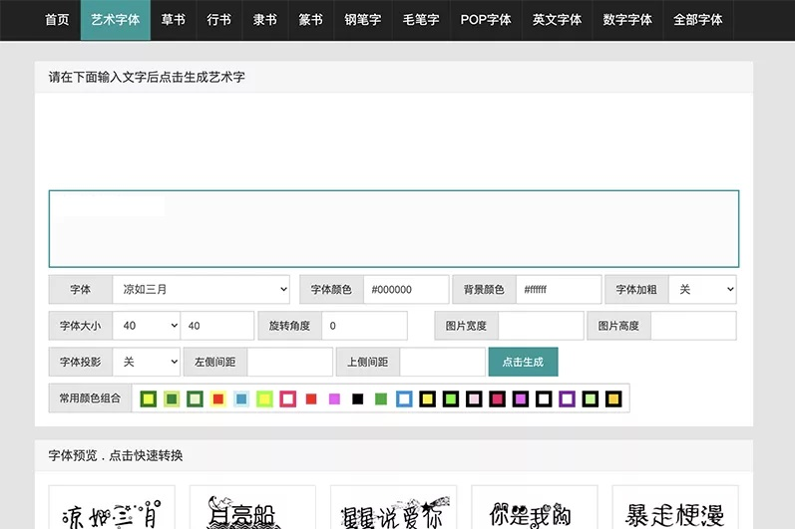The width and height of the screenshot is (795, 529).
Task: Click the 背景颜色 field with #ffffff
Action: pyautogui.click(x=559, y=290)
